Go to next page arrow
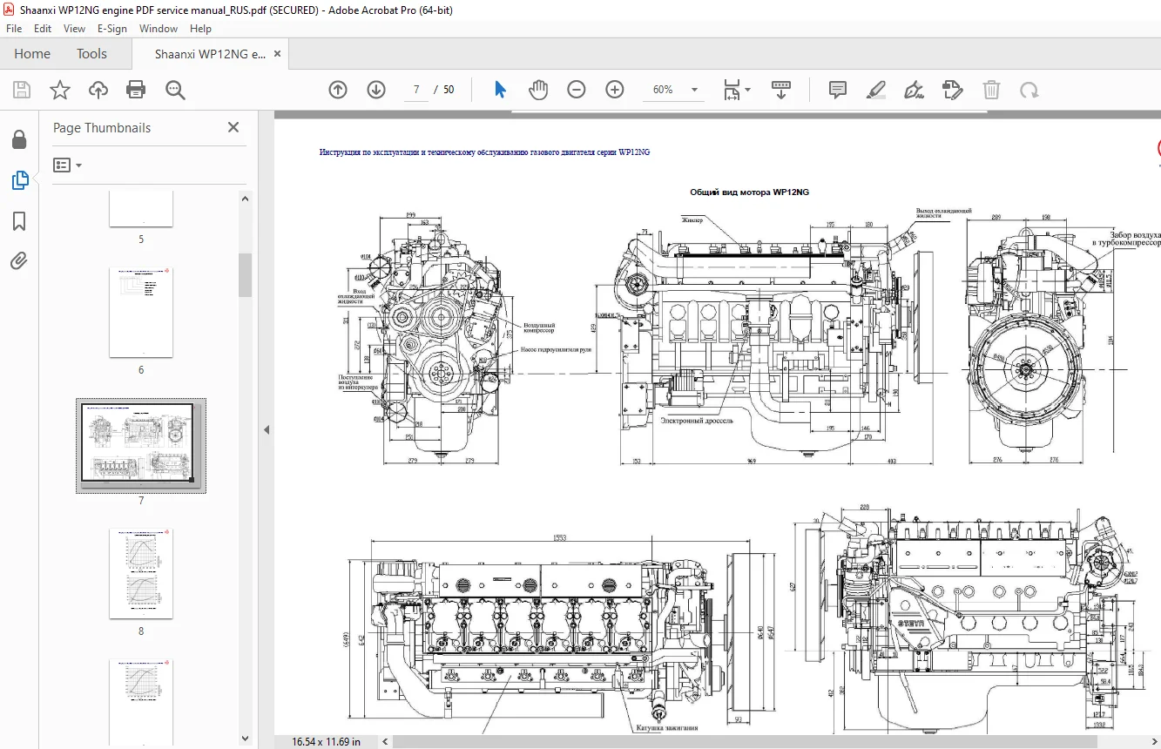1161x749 pixels. [376, 90]
